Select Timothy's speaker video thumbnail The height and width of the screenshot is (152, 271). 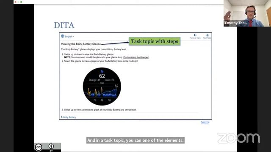[x=247, y=13]
